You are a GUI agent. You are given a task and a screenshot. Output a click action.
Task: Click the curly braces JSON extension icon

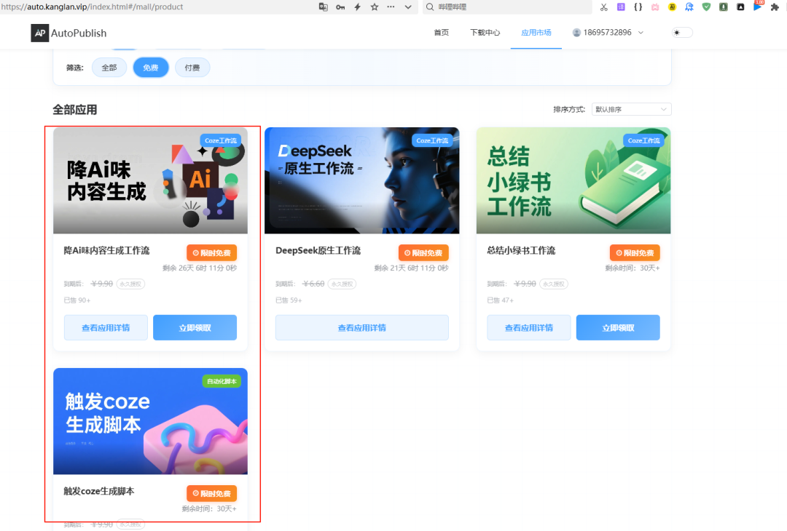click(638, 7)
